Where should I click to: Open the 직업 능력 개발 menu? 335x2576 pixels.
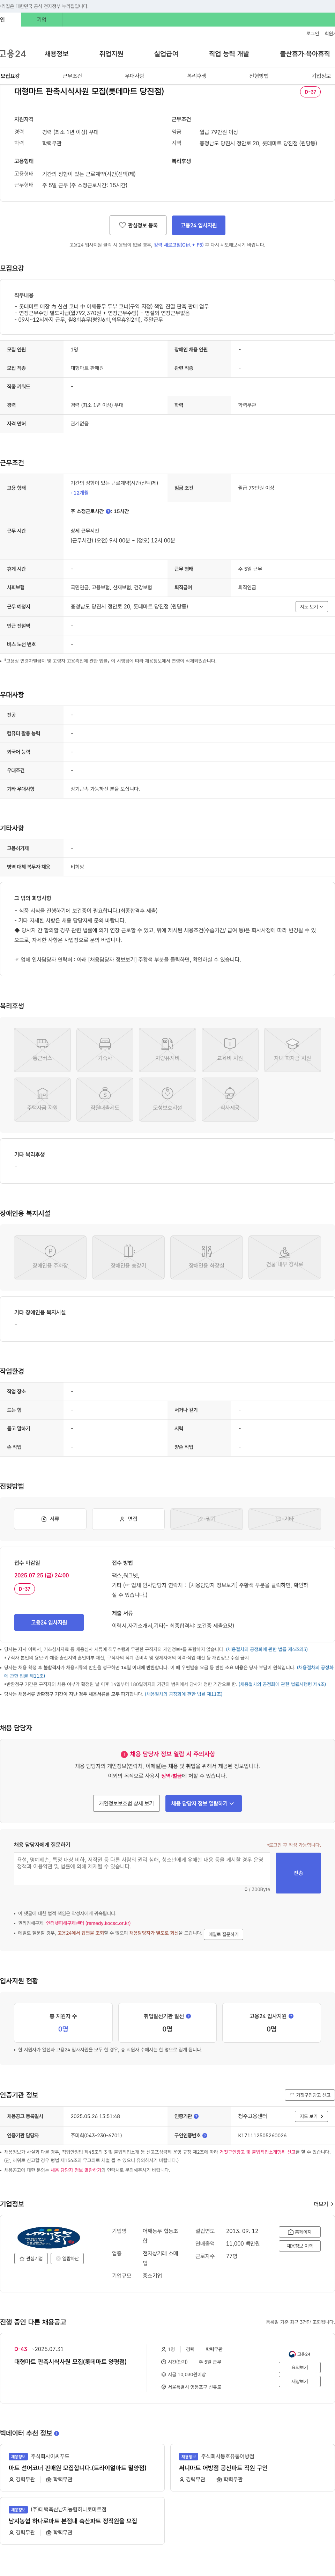pyautogui.click(x=229, y=54)
